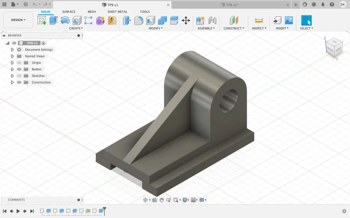The width and height of the screenshot is (350, 218).
Task: Hide the Bodies folder visibility
Action: [x=19, y=69]
